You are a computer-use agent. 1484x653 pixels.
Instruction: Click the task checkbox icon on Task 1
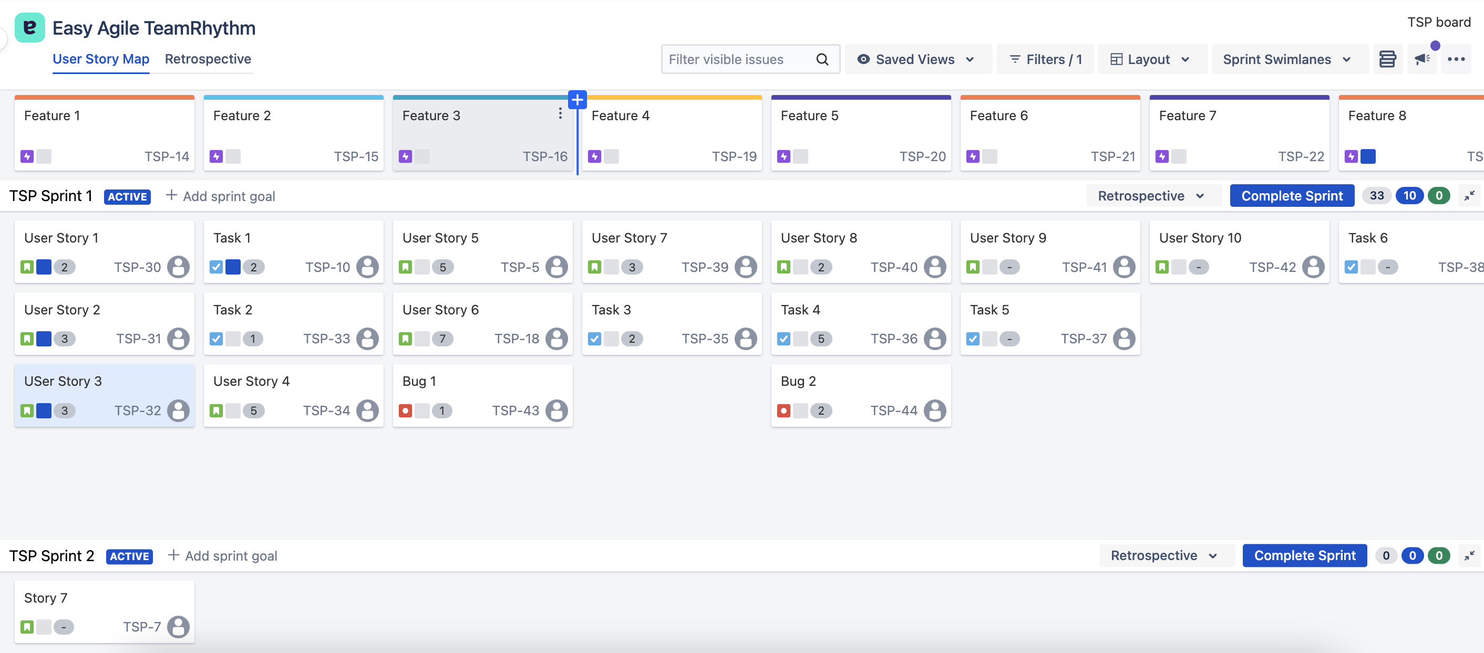point(216,267)
